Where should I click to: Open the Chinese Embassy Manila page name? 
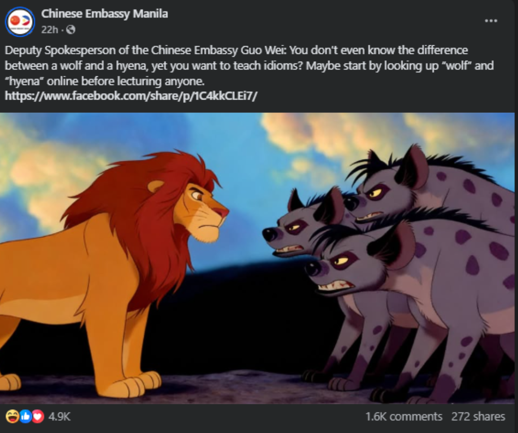(x=104, y=14)
